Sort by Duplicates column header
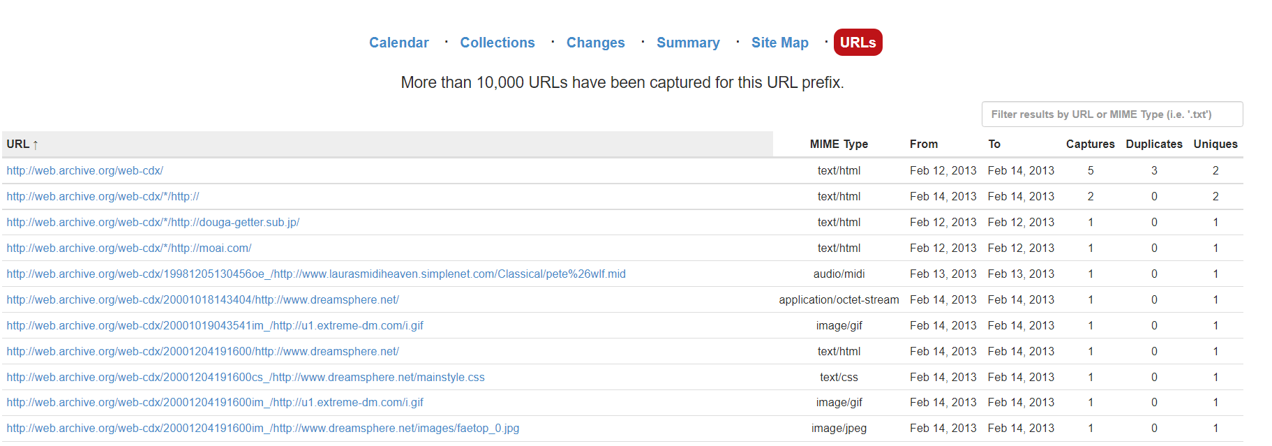Screen dimensions: 1272x446 pyautogui.click(x=1153, y=144)
